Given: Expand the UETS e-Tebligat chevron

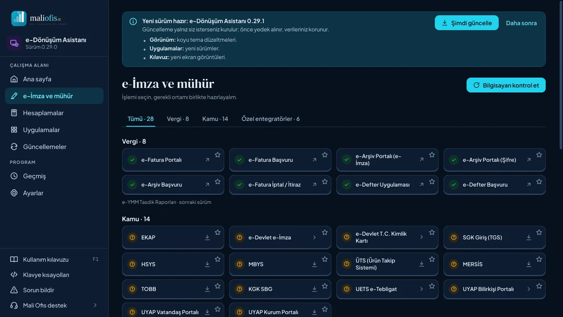Looking at the screenshot, I should tap(422, 289).
